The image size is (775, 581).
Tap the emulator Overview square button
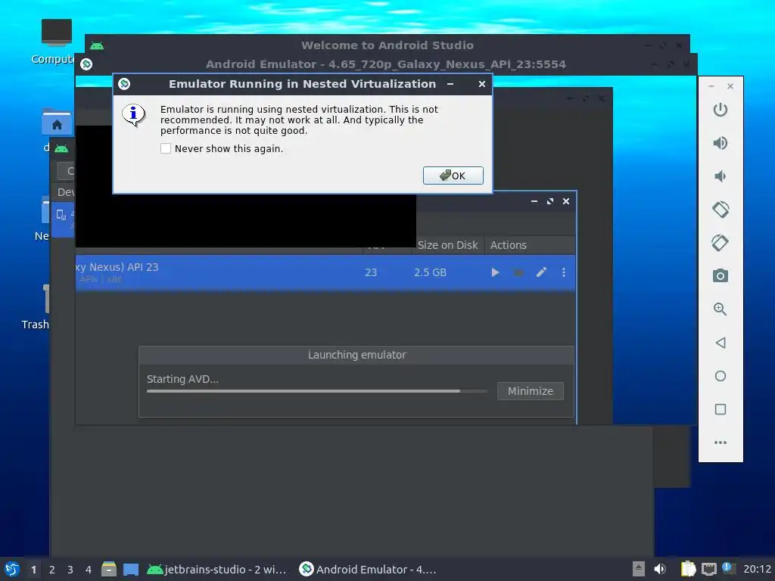coord(721,409)
